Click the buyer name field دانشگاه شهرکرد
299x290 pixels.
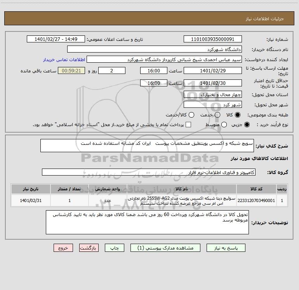coord(155,49)
